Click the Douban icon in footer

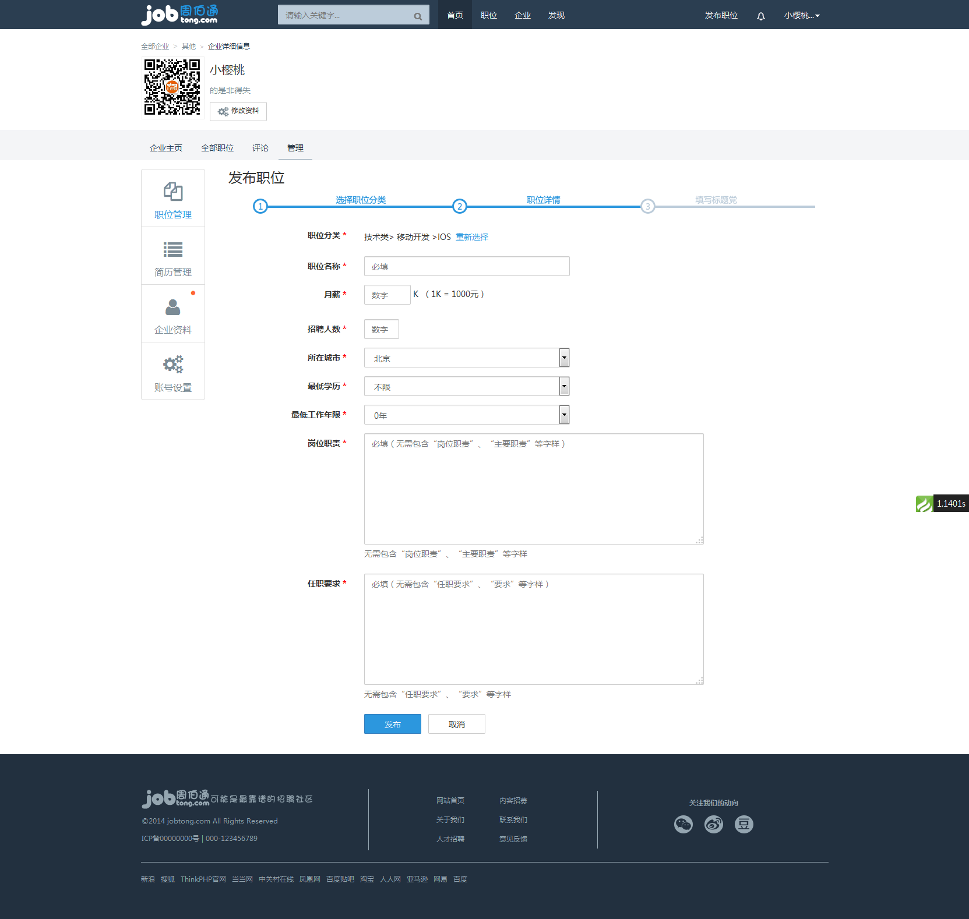click(744, 824)
